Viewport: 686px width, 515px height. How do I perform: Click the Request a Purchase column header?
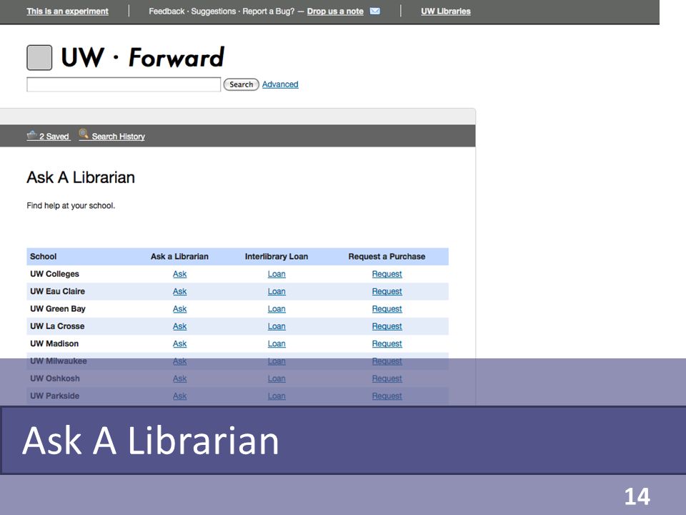point(387,257)
